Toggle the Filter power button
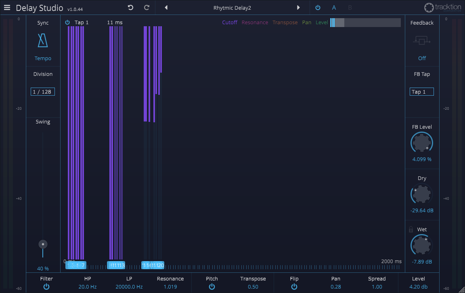465x293 pixels. (46, 287)
